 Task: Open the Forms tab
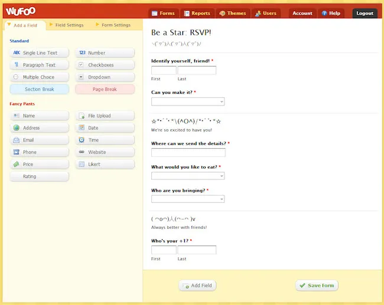[163, 13]
